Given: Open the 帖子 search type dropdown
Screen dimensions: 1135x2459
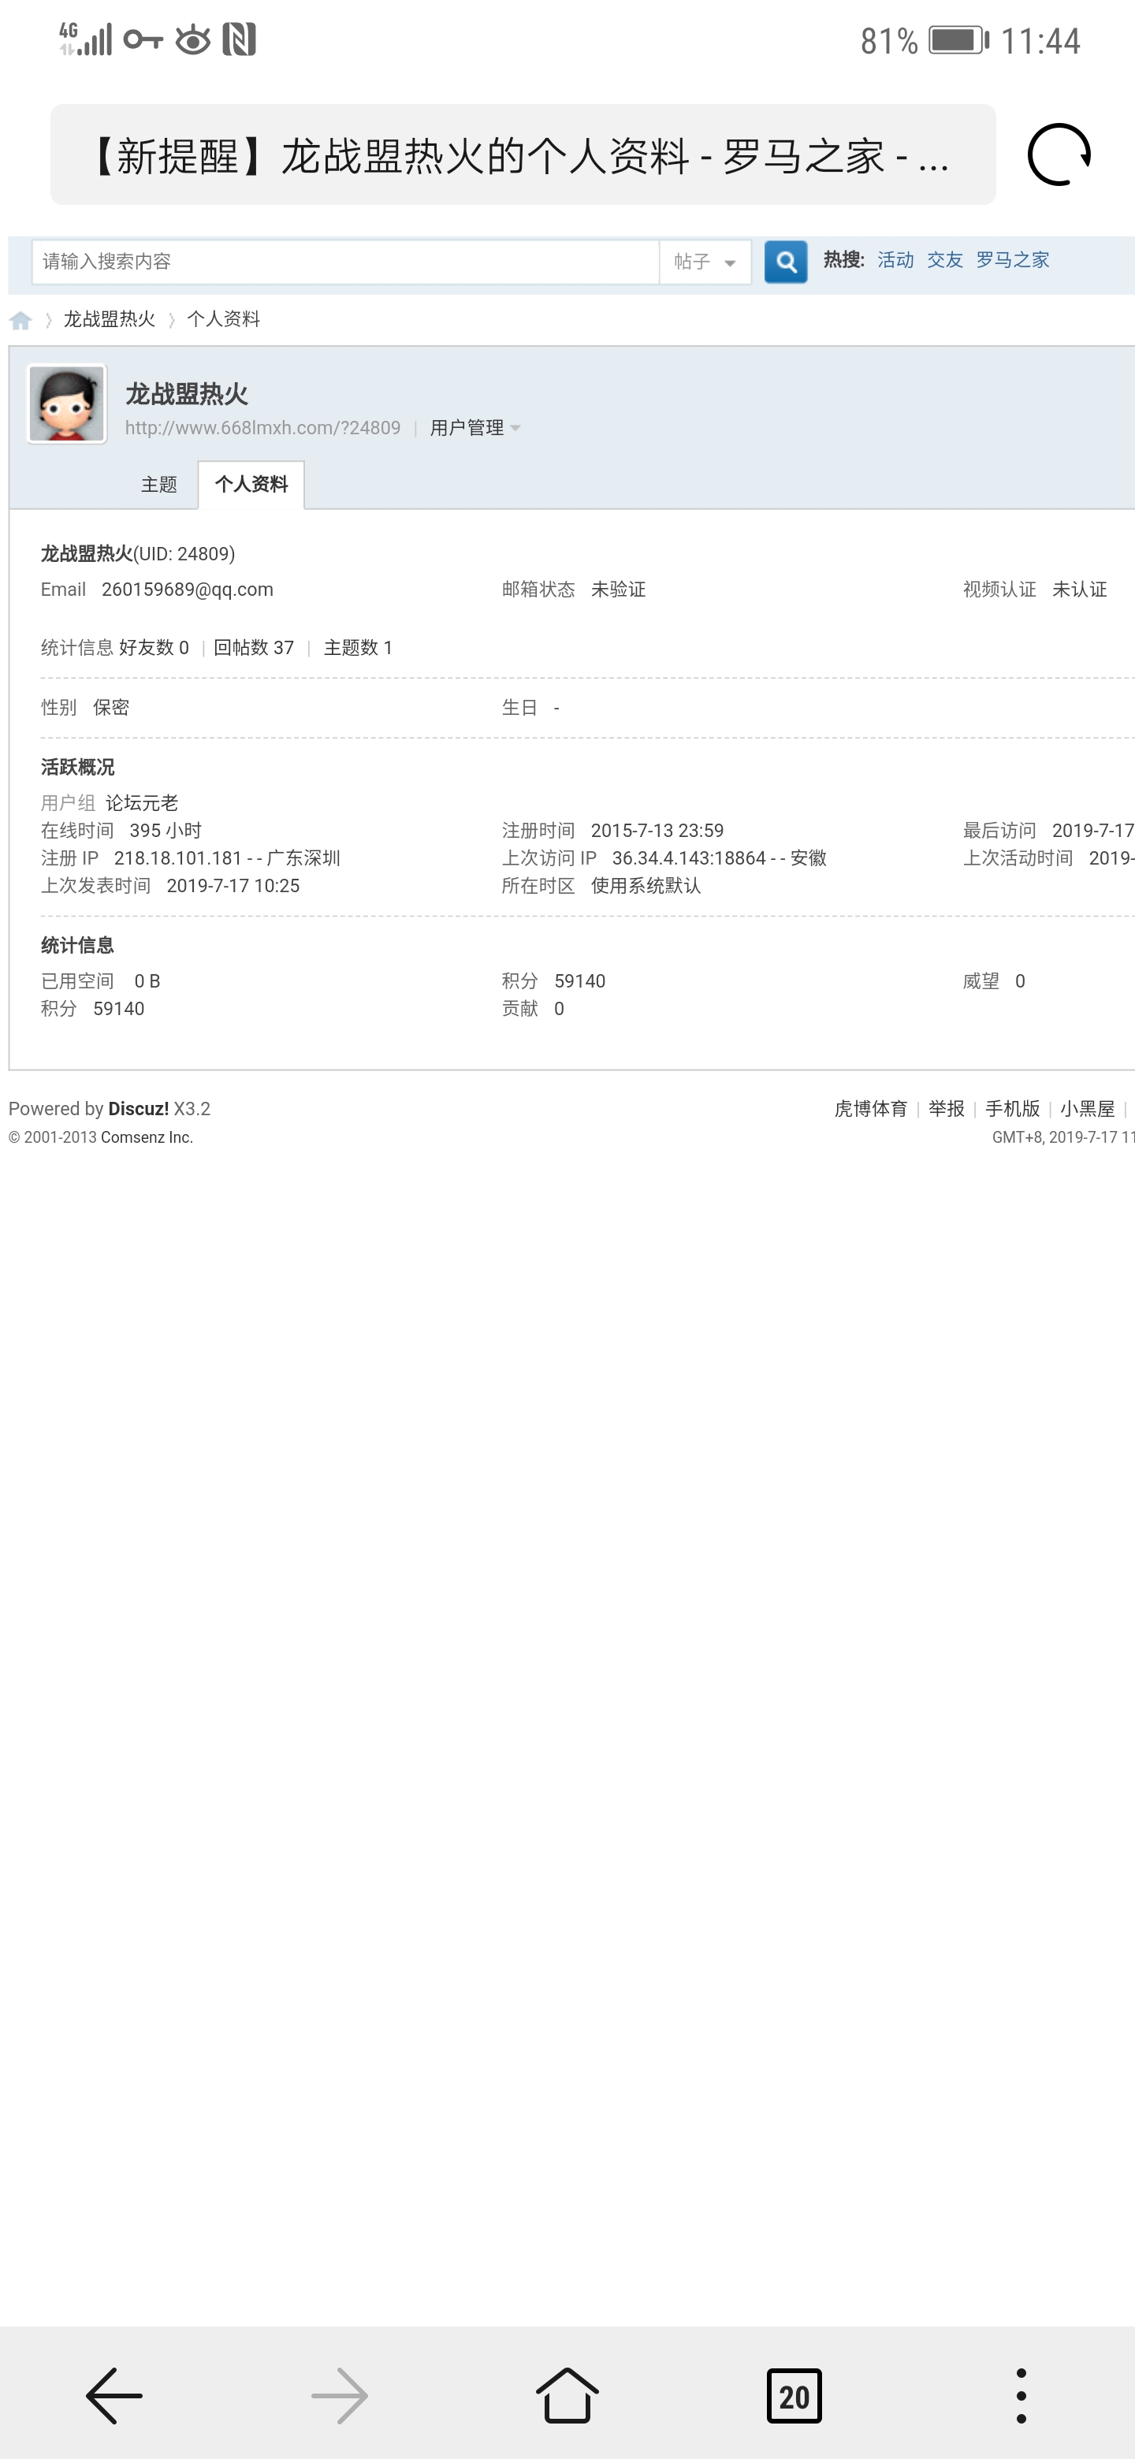Looking at the screenshot, I should pyautogui.click(x=705, y=262).
